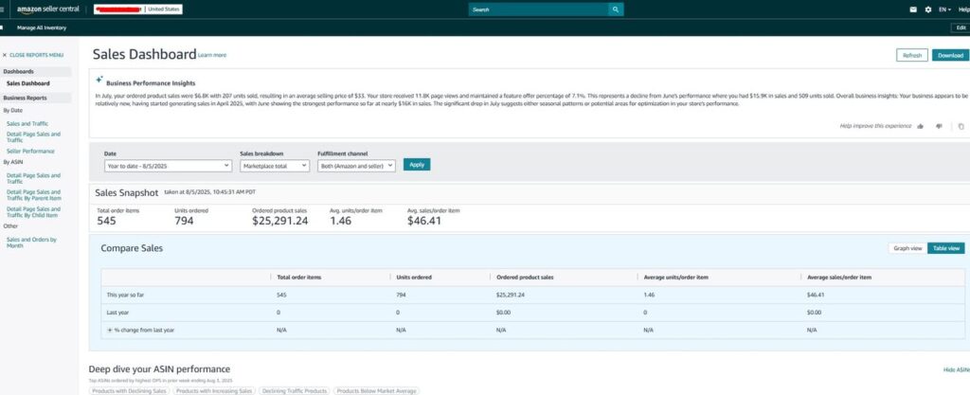The image size is (970, 395).
Task: Select Products Below Market Average filter
Action: pos(377,390)
